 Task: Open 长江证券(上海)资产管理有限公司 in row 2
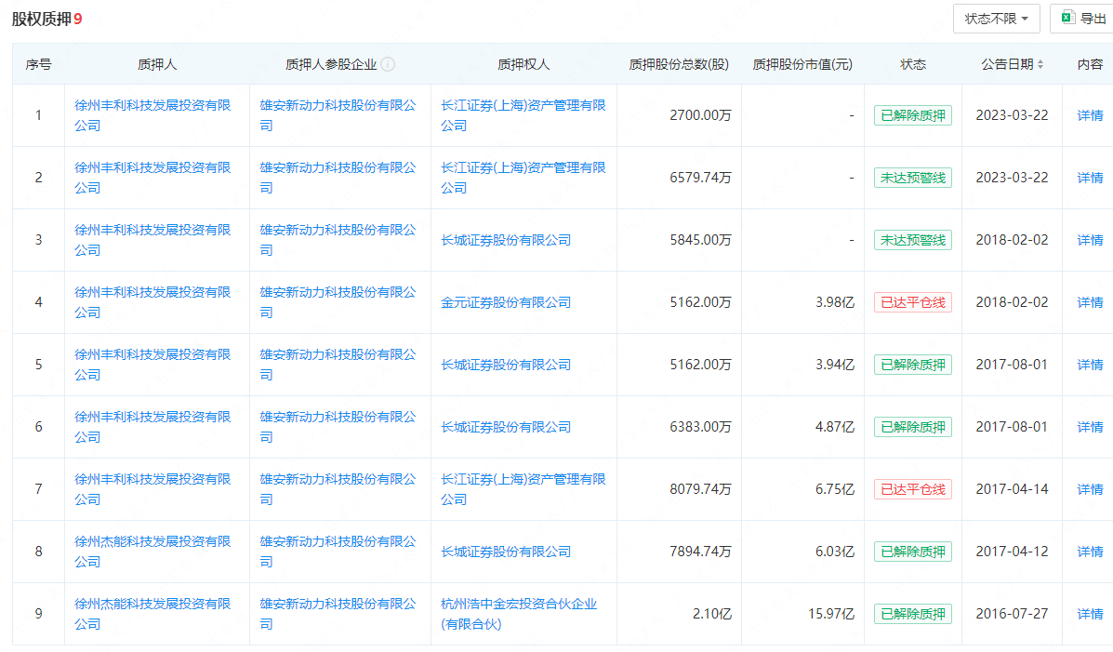[523, 167]
